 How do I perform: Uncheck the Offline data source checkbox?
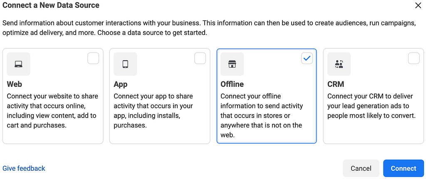point(307,58)
